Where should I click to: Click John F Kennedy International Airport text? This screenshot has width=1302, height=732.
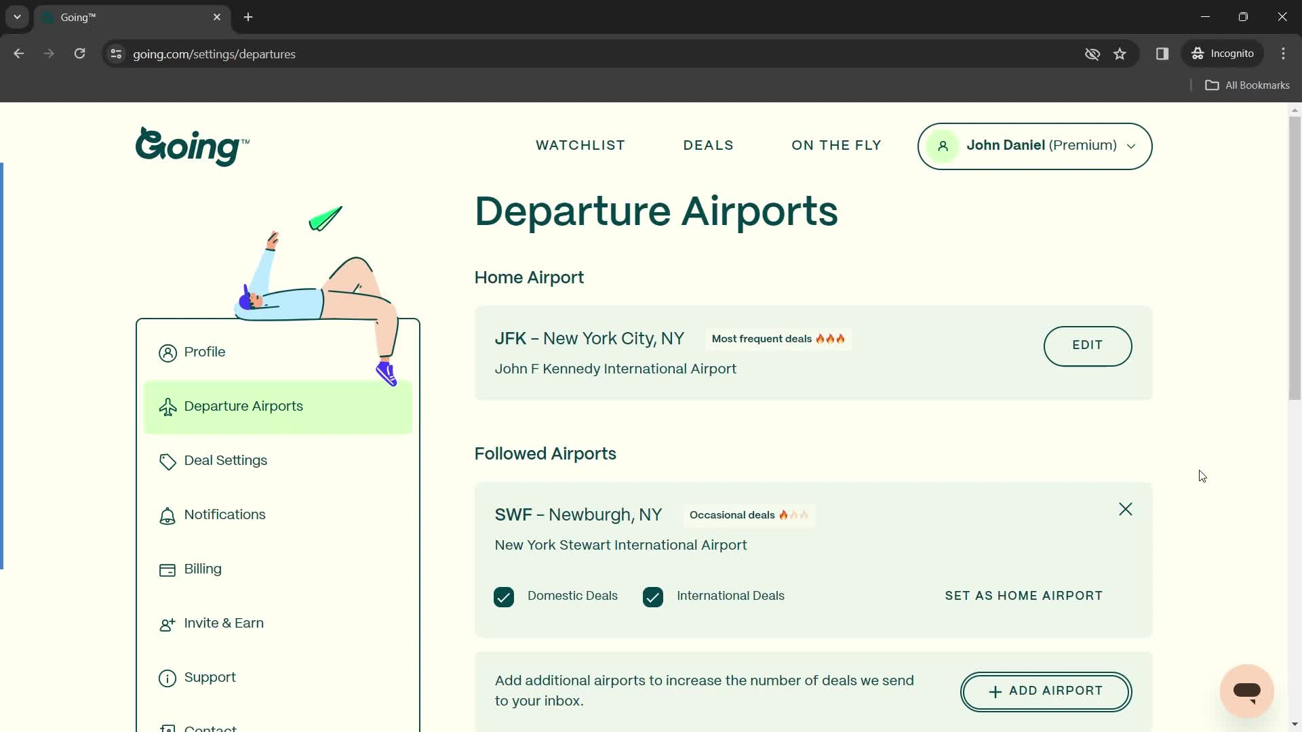point(615,369)
